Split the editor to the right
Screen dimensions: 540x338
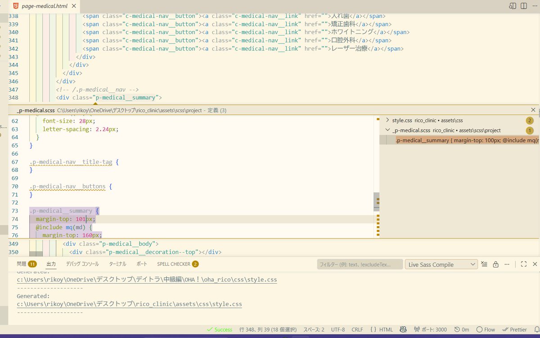point(523,6)
